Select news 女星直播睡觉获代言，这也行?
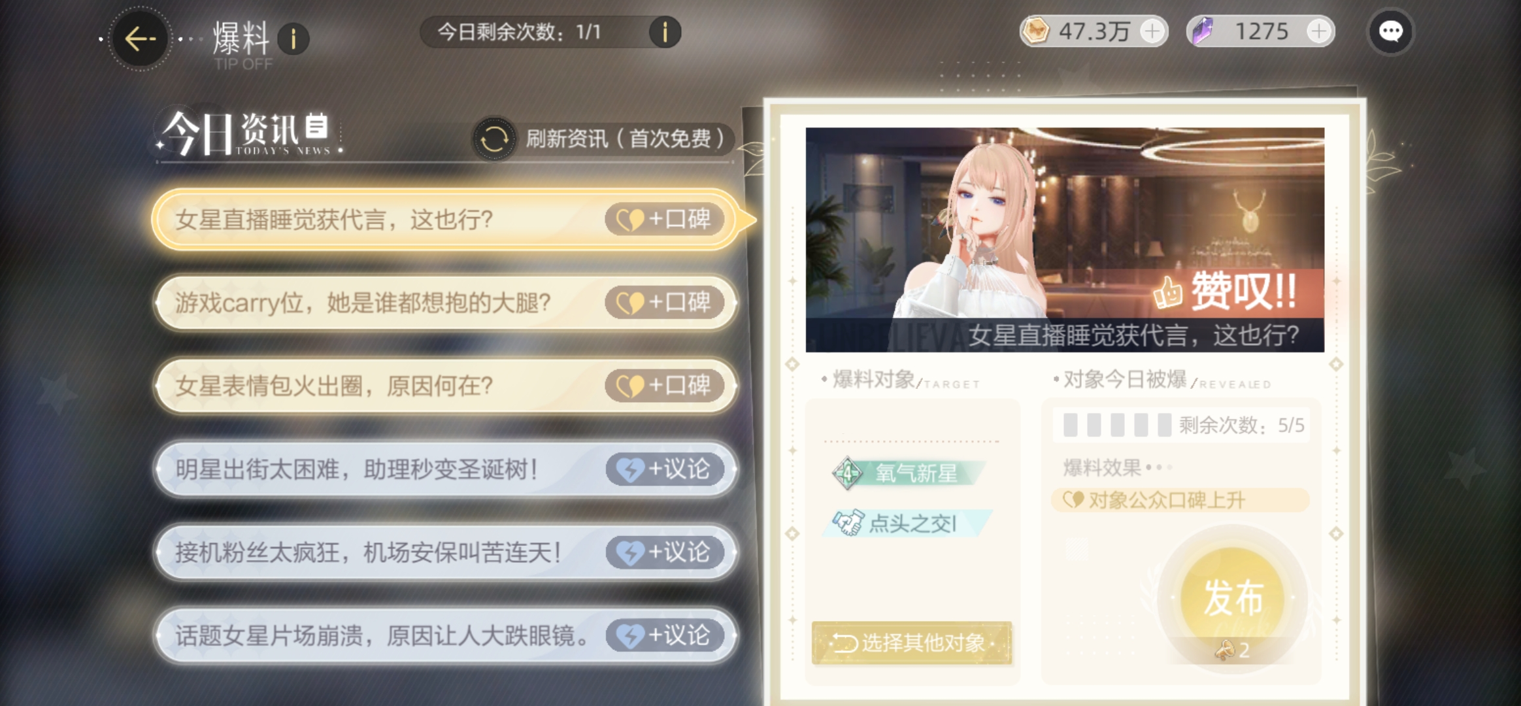 pyautogui.click(x=446, y=220)
